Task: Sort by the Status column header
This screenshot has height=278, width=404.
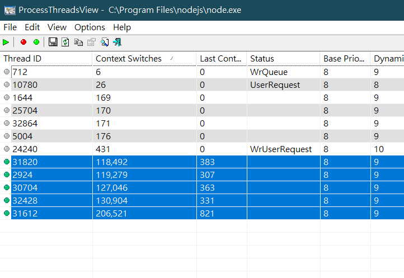Action: pos(284,59)
